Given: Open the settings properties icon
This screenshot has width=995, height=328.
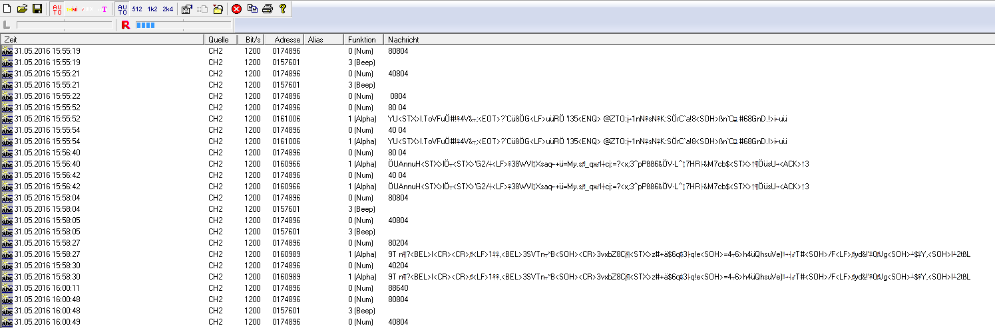Looking at the screenshot, I should point(186,9).
